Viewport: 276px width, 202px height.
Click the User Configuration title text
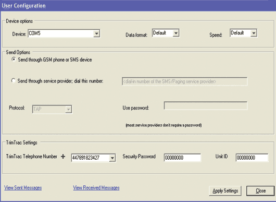click(x=24, y=6)
